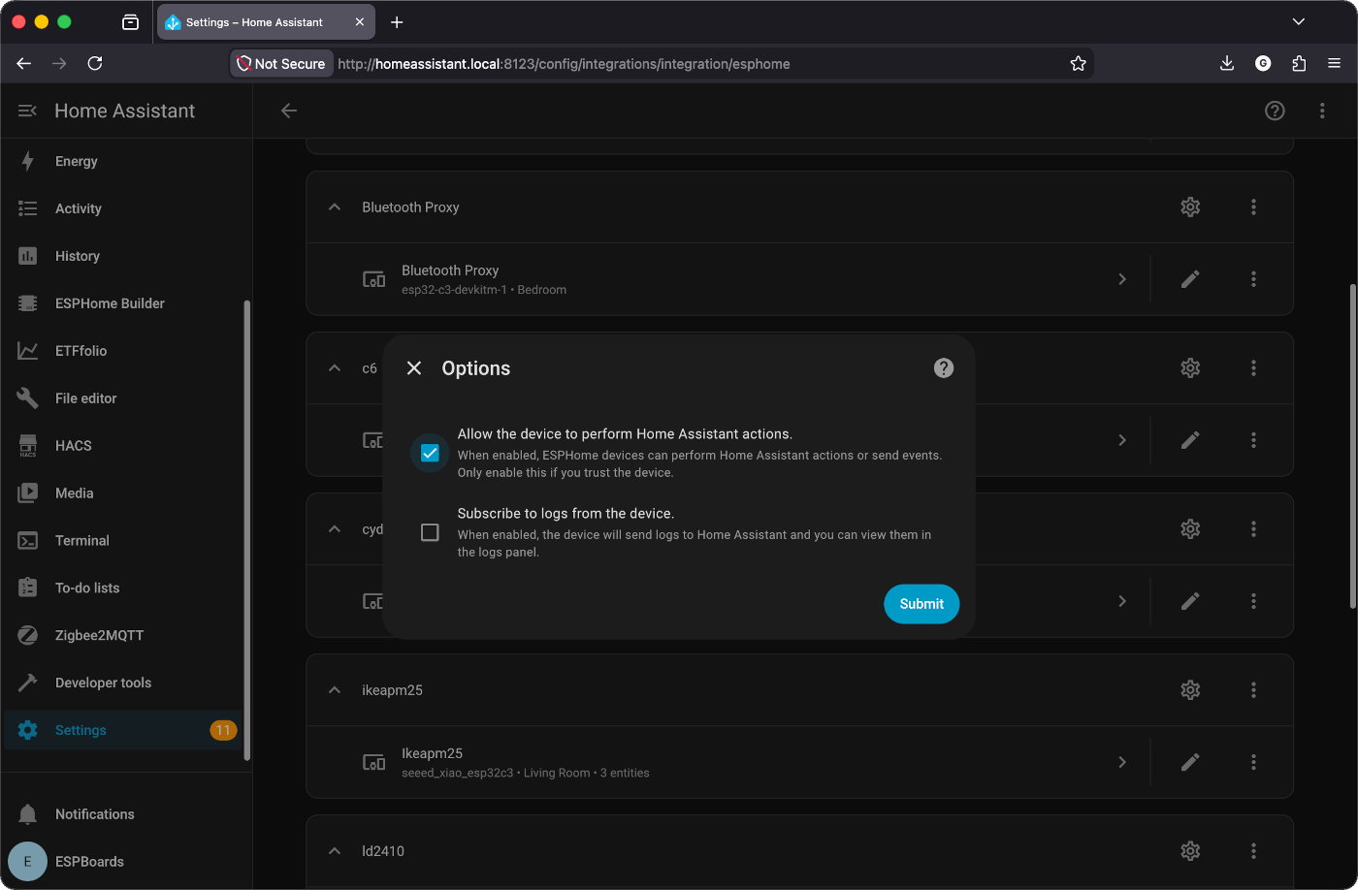Image resolution: width=1358 pixels, height=890 pixels.
Task: Tick the Subscribe to logs checkbox
Action: tap(430, 532)
